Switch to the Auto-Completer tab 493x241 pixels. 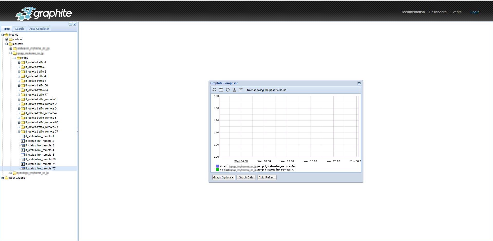[39, 29]
